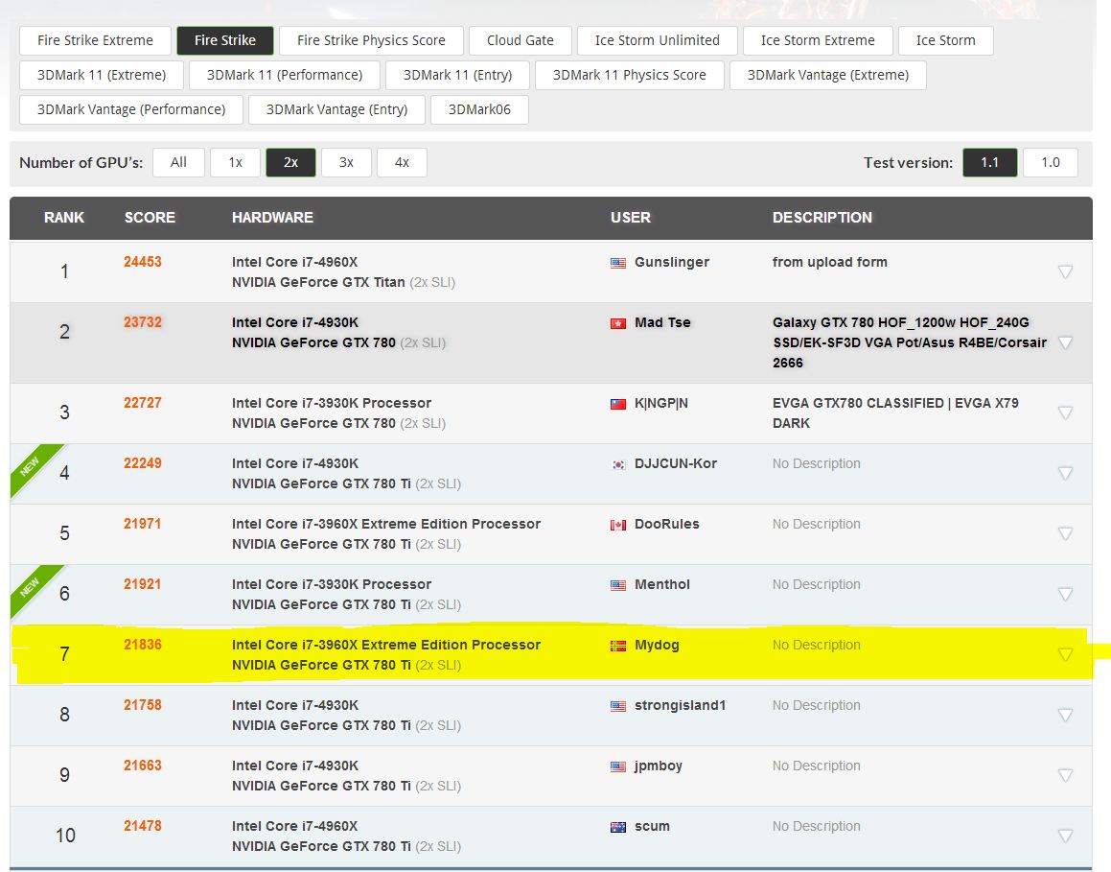The width and height of the screenshot is (1111, 872).
Task: Show results for All GPU counts
Action: (178, 162)
